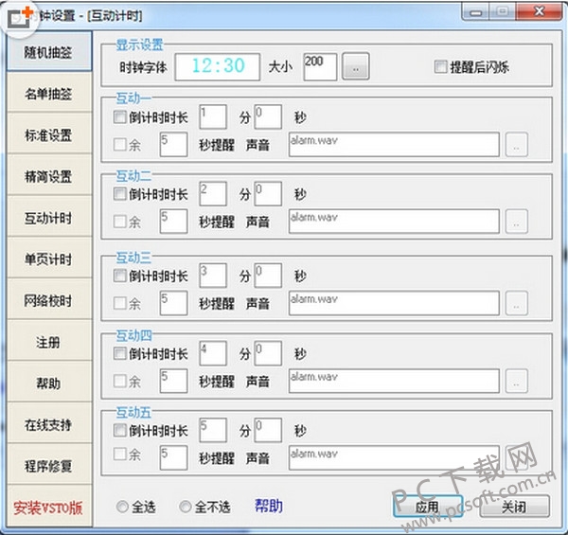The height and width of the screenshot is (535, 568).
Task: Open the blue 帮助 link
Action: (269, 506)
